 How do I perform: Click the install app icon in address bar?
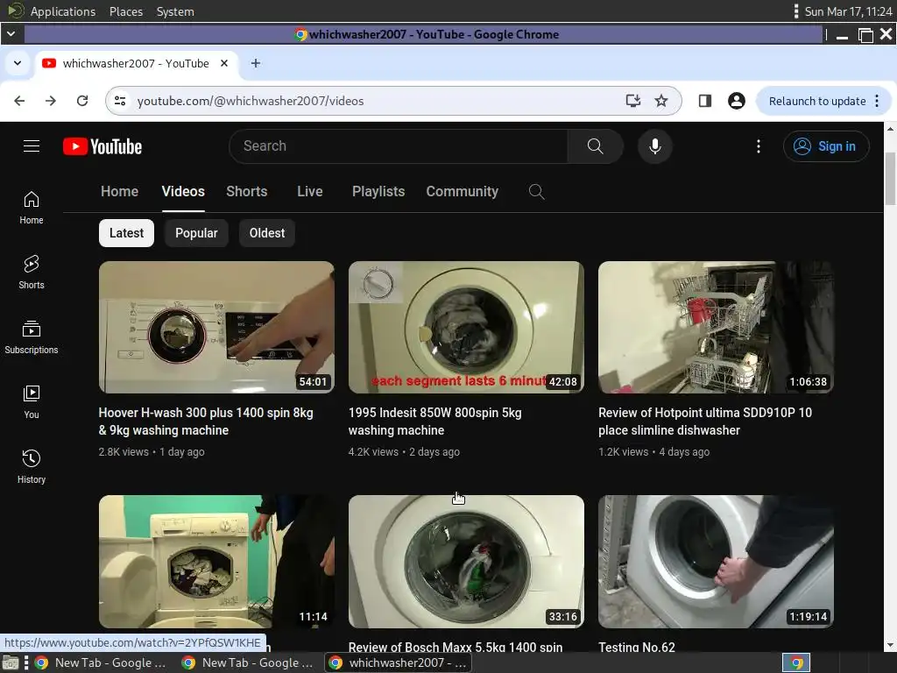[632, 101]
